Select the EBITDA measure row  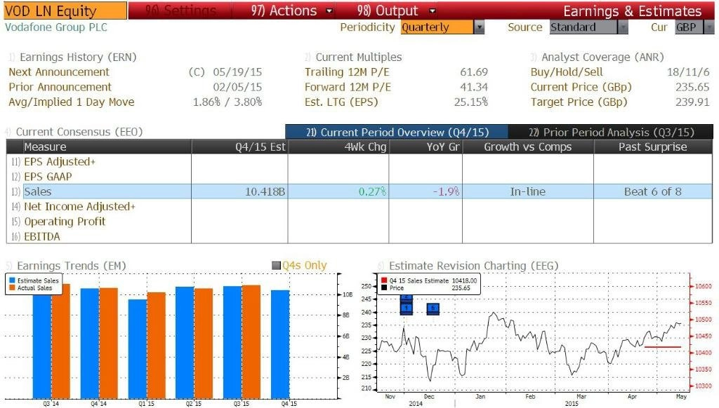[359, 236]
